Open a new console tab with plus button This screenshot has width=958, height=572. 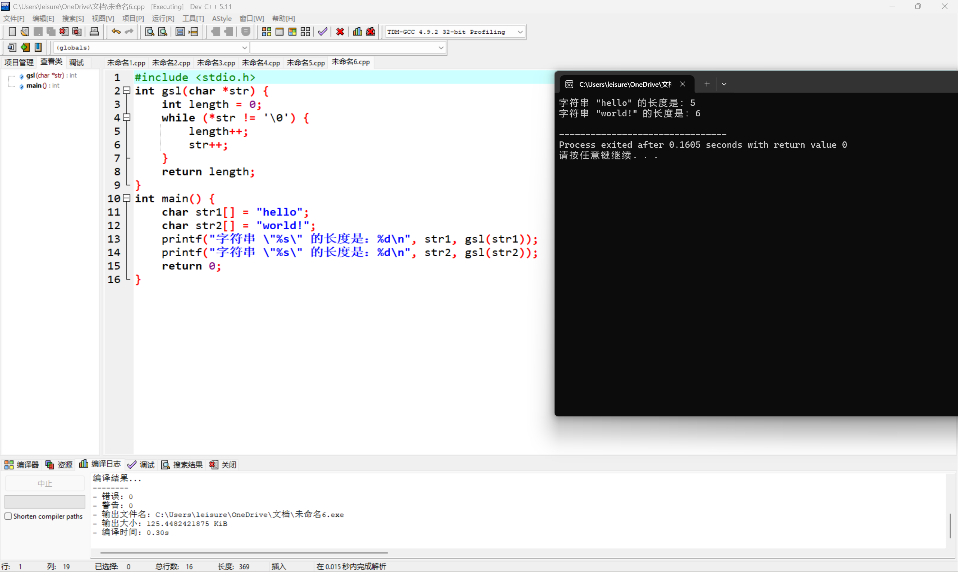pyautogui.click(x=707, y=84)
